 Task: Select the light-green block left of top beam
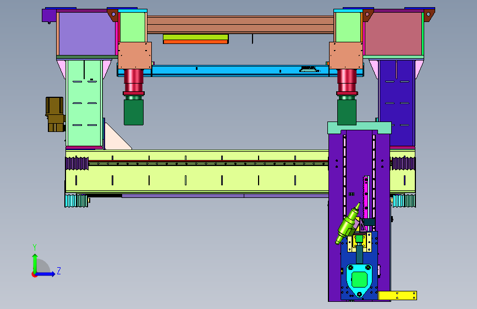coord(133,27)
